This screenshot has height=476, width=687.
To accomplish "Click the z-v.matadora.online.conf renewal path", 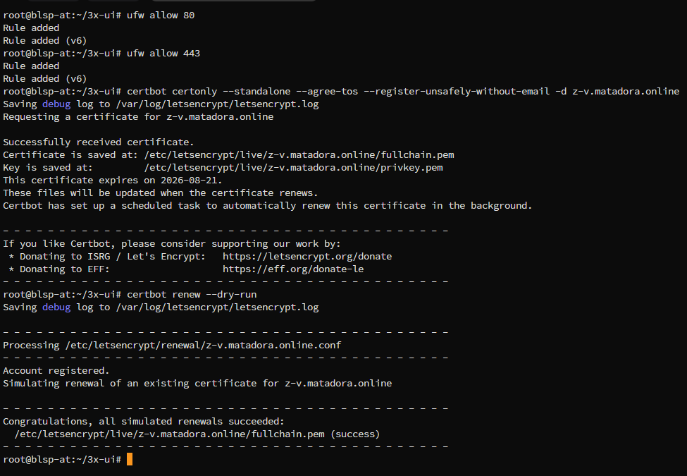I will (204, 346).
